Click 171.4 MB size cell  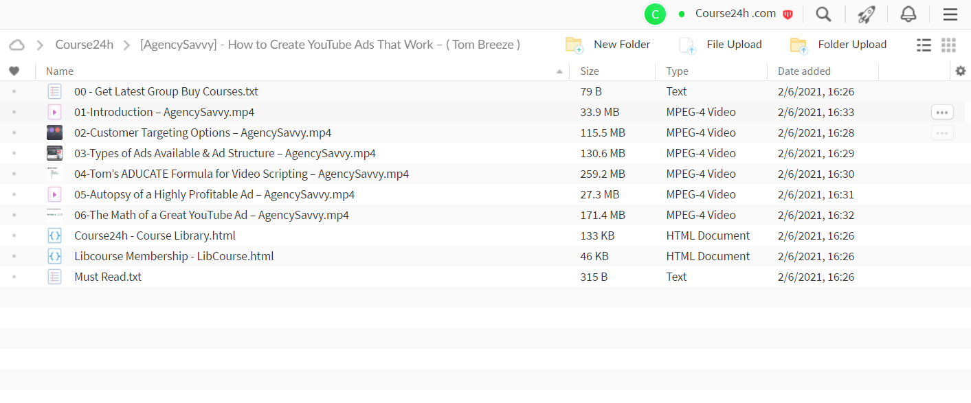[603, 215]
